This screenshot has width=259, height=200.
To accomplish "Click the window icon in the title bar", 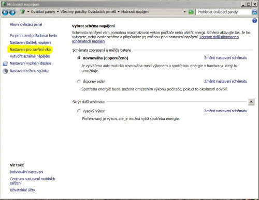I will (4, 4).
